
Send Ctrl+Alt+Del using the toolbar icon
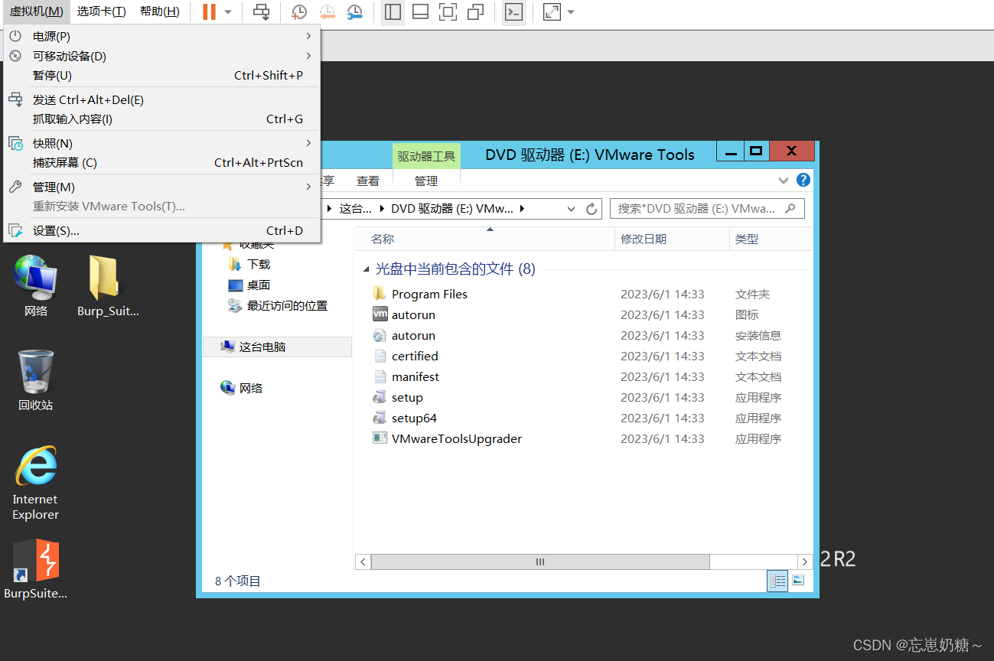tap(261, 11)
